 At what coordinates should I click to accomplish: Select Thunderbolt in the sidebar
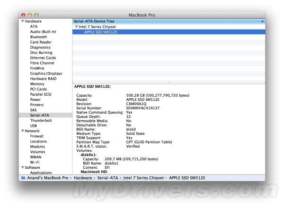pyautogui.click(x=41, y=120)
